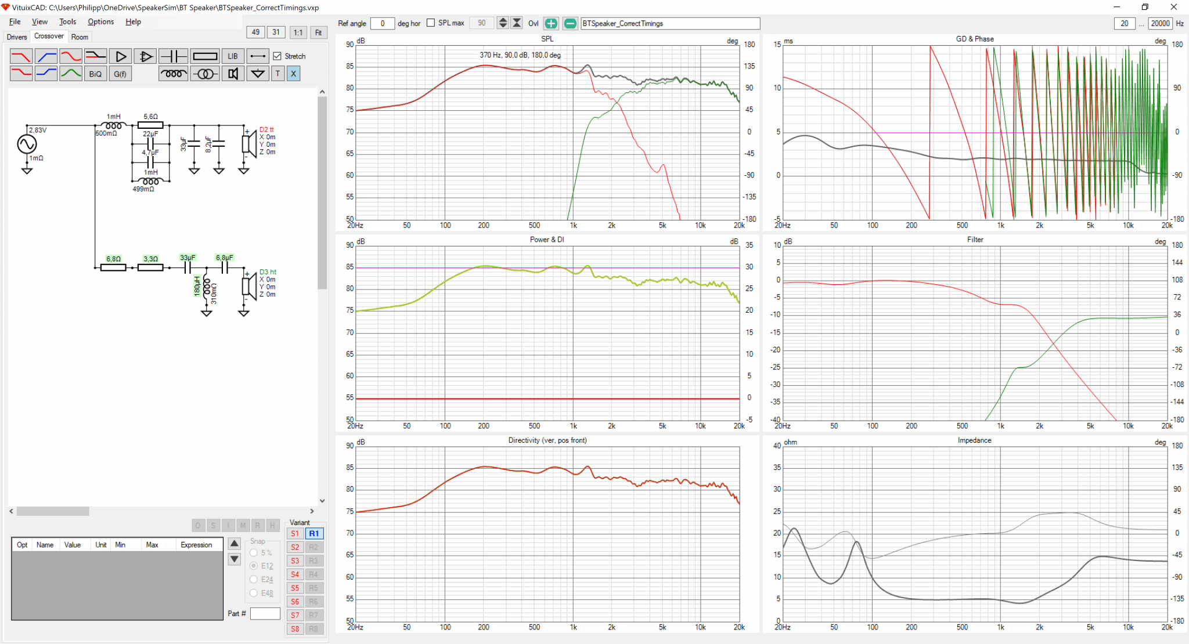1189x644 pixels.
Task: Move parameter up with the arrow button
Action: pyautogui.click(x=235, y=544)
